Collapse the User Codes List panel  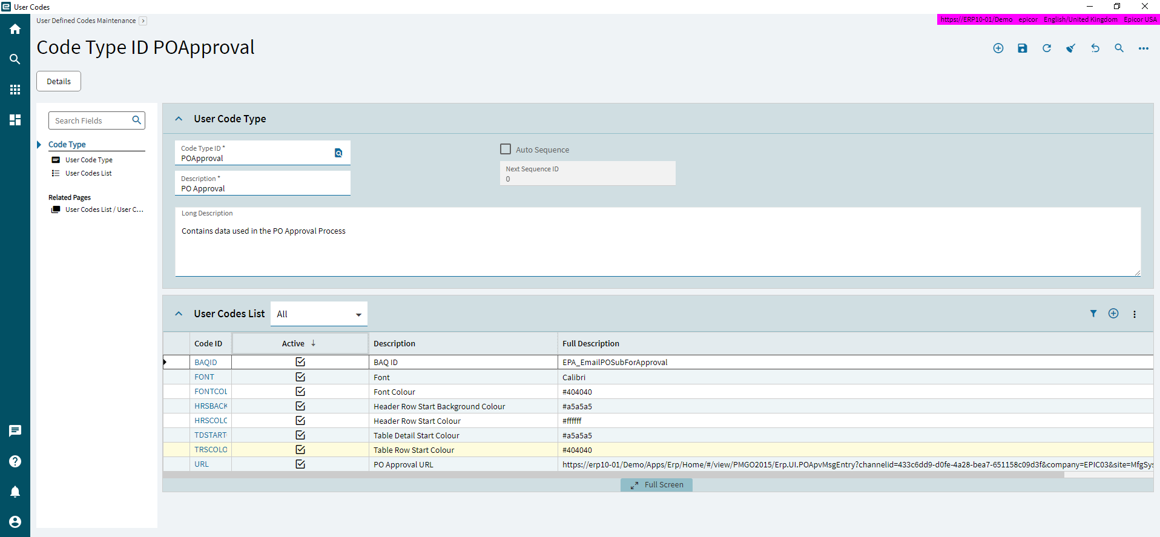[179, 314]
